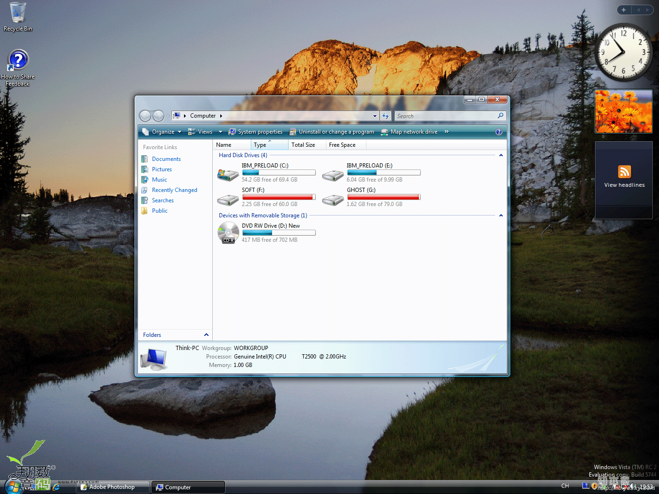Open address bar history dropdown

coord(375,116)
